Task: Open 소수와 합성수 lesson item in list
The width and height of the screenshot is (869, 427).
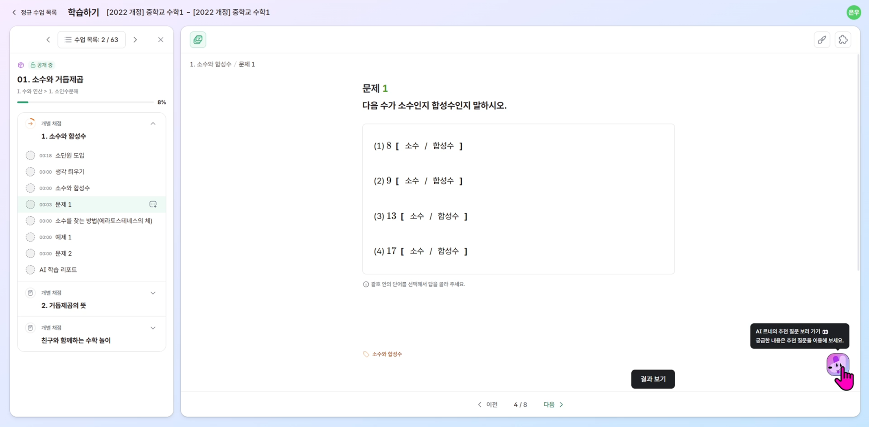Action: [x=92, y=188]
